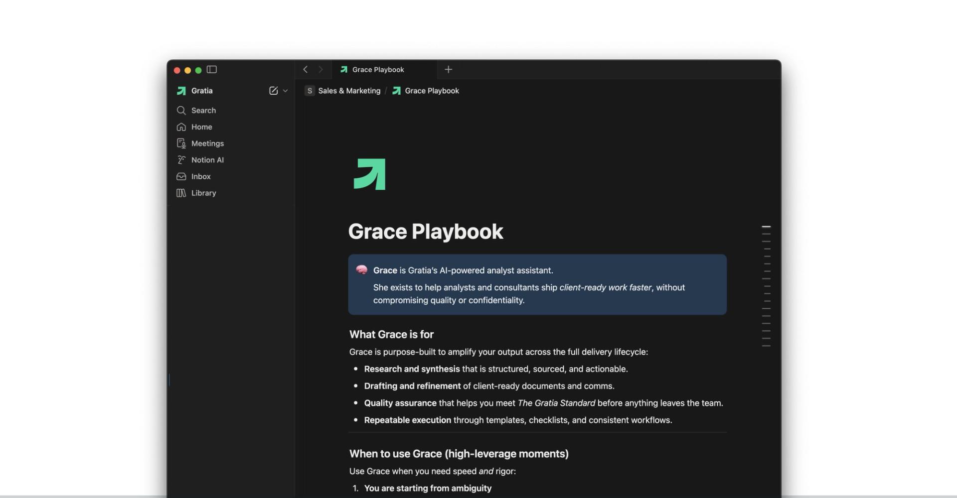957x498 pixels.
Task: Add a new tab with plus button
Action: (448, 70)
